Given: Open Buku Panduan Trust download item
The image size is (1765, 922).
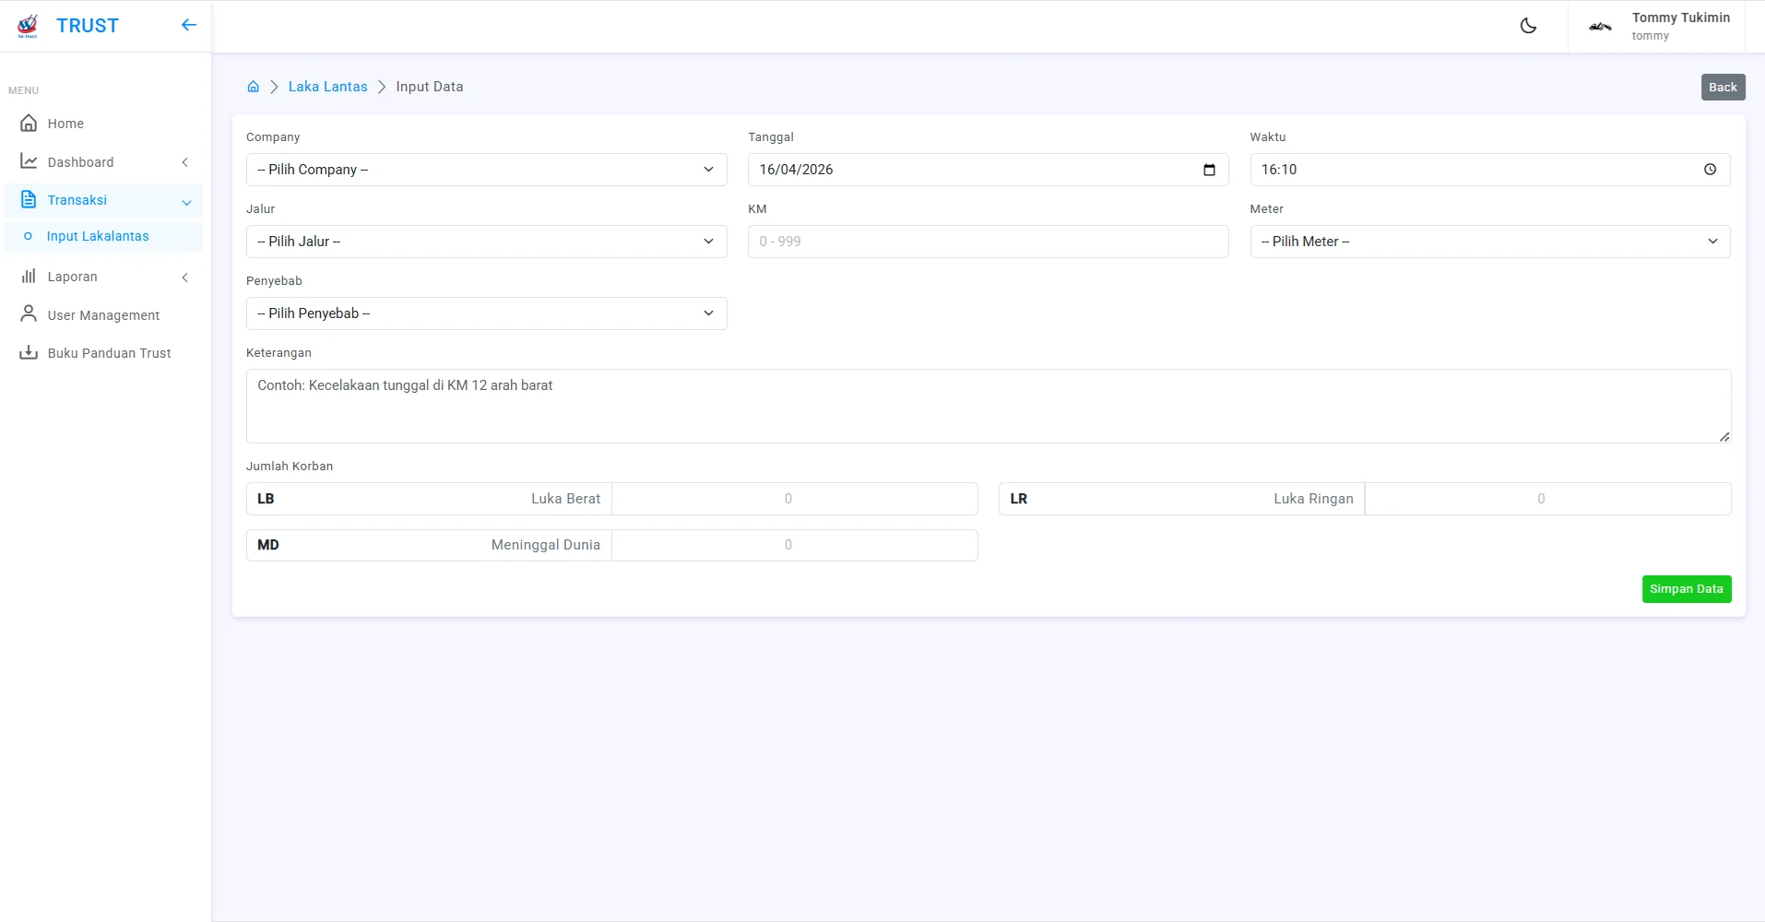Looking at the screenshot, I should tap(108, 353).
